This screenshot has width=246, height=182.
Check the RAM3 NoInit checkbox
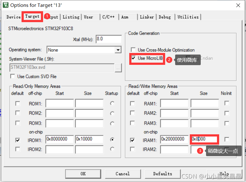point(227,123)
